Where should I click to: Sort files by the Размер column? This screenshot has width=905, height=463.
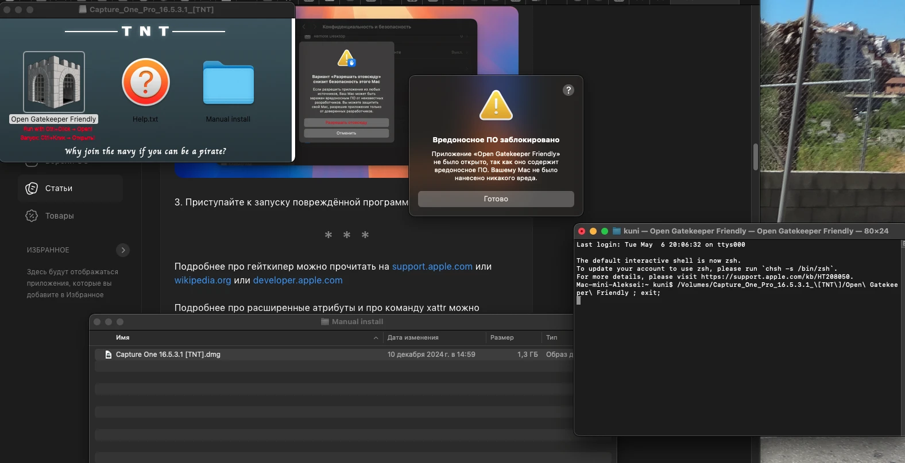pyautogui.click(x=502, y=337)
